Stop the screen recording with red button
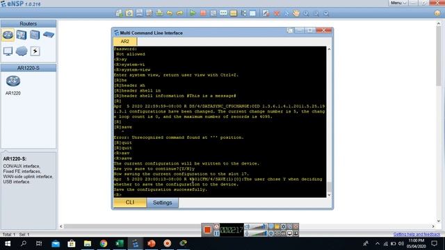The height and width of the screenshot is (250, 445). tap(207, 230)
